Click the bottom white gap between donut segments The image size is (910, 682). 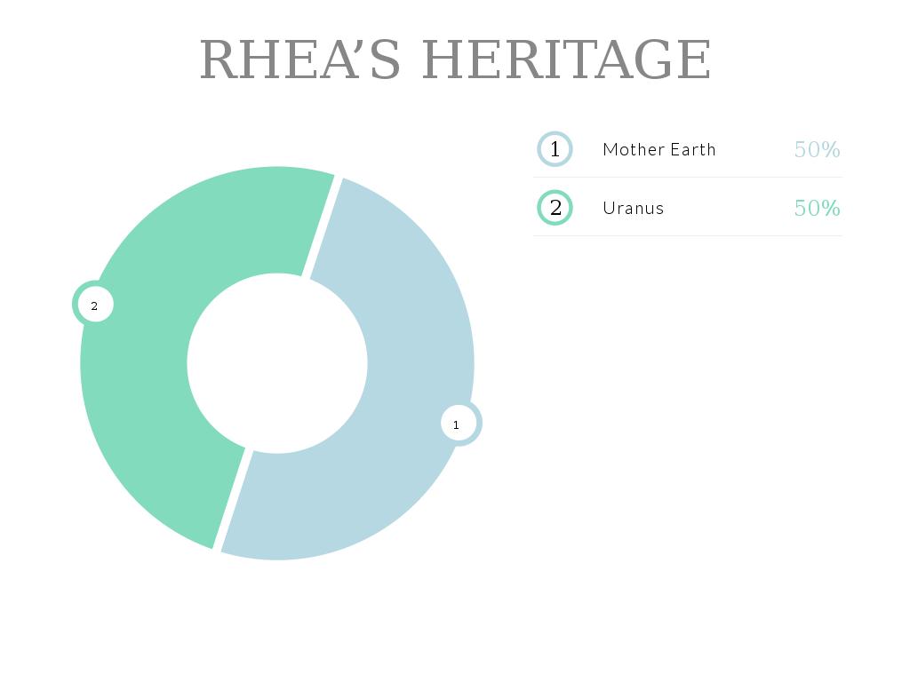[x=233, y=500]
